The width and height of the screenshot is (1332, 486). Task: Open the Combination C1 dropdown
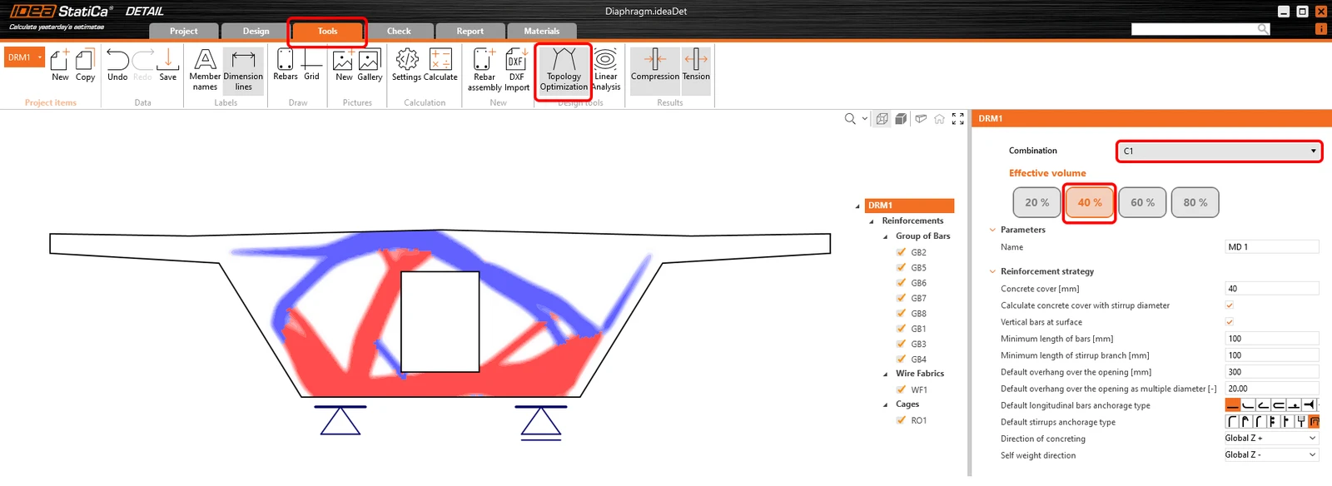(x=1219, y=151)
